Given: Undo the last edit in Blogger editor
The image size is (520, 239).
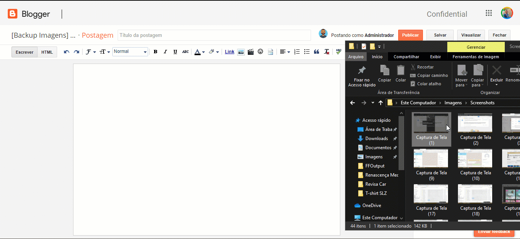Looking at the screenshot, I should [67, 52].
